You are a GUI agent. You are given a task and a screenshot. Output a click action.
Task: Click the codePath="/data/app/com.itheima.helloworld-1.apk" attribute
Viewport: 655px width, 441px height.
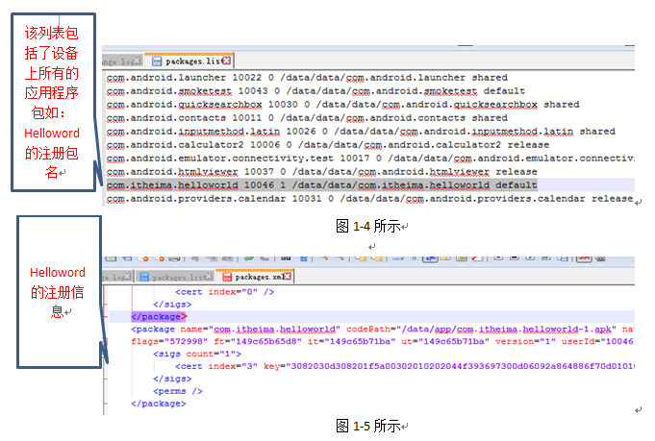pos(481,330)
